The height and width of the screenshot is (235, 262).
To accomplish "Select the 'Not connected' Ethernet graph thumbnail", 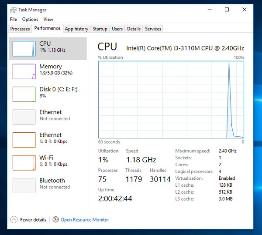I will (x=24, y=117).
